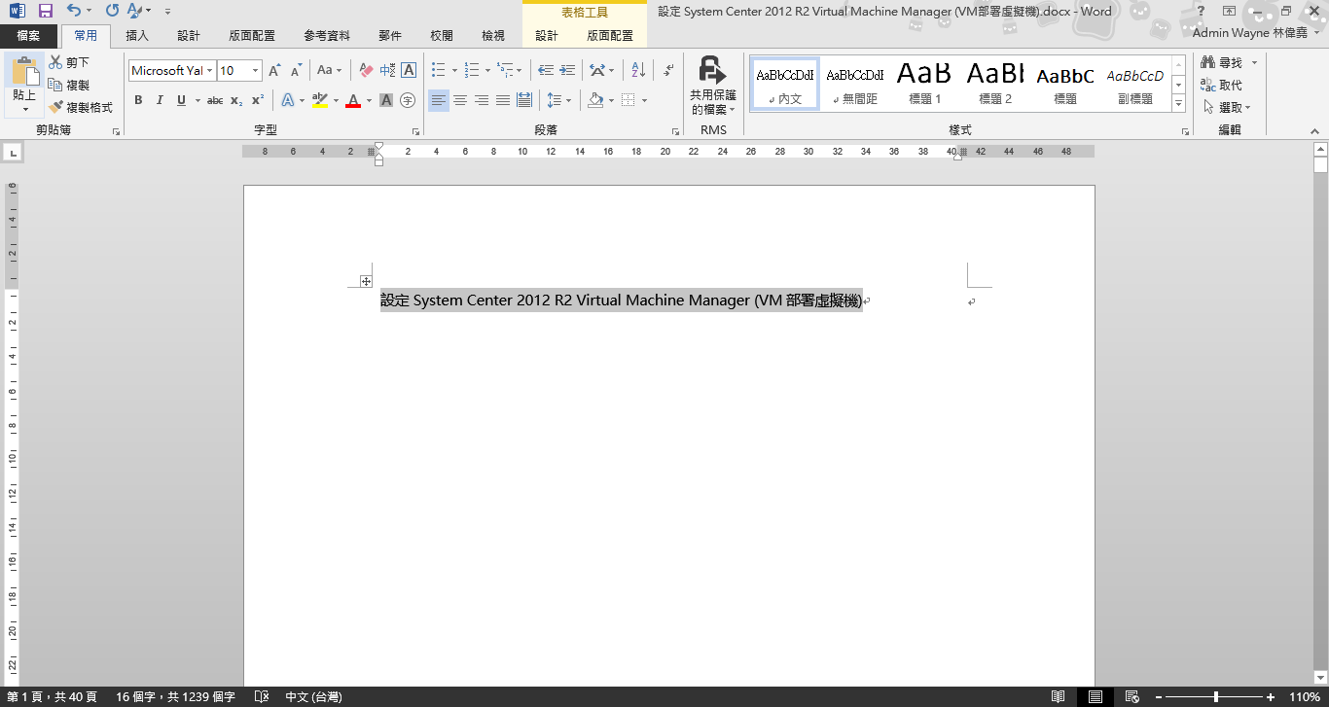Toggle Character Shading
1329x707 pixels.
click(386, 100)
